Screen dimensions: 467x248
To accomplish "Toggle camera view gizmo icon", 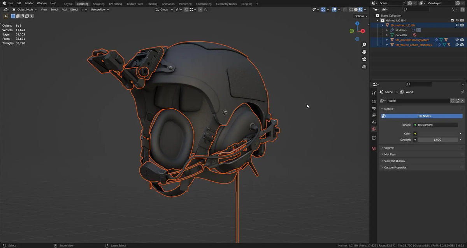I will [x=364, y=59].
